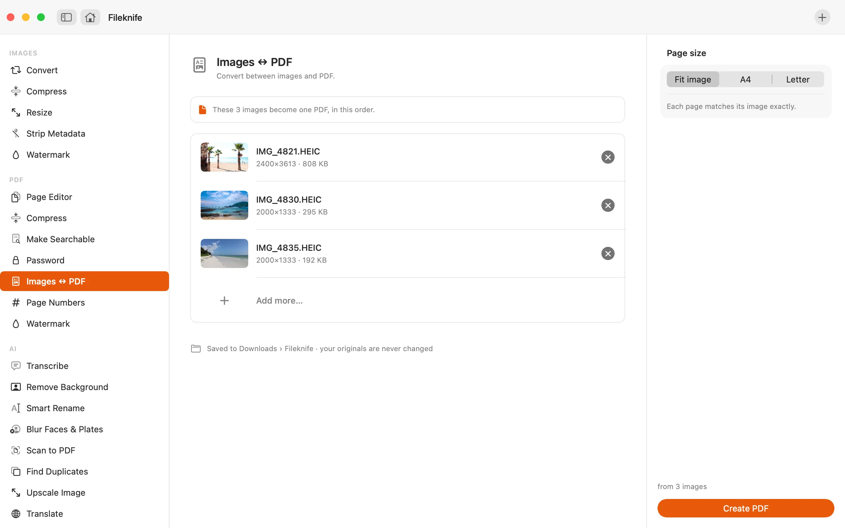Click the 2000×1333 · 192 KB details
This screenshot has height=528, width=845.
[x=291, y=260]
